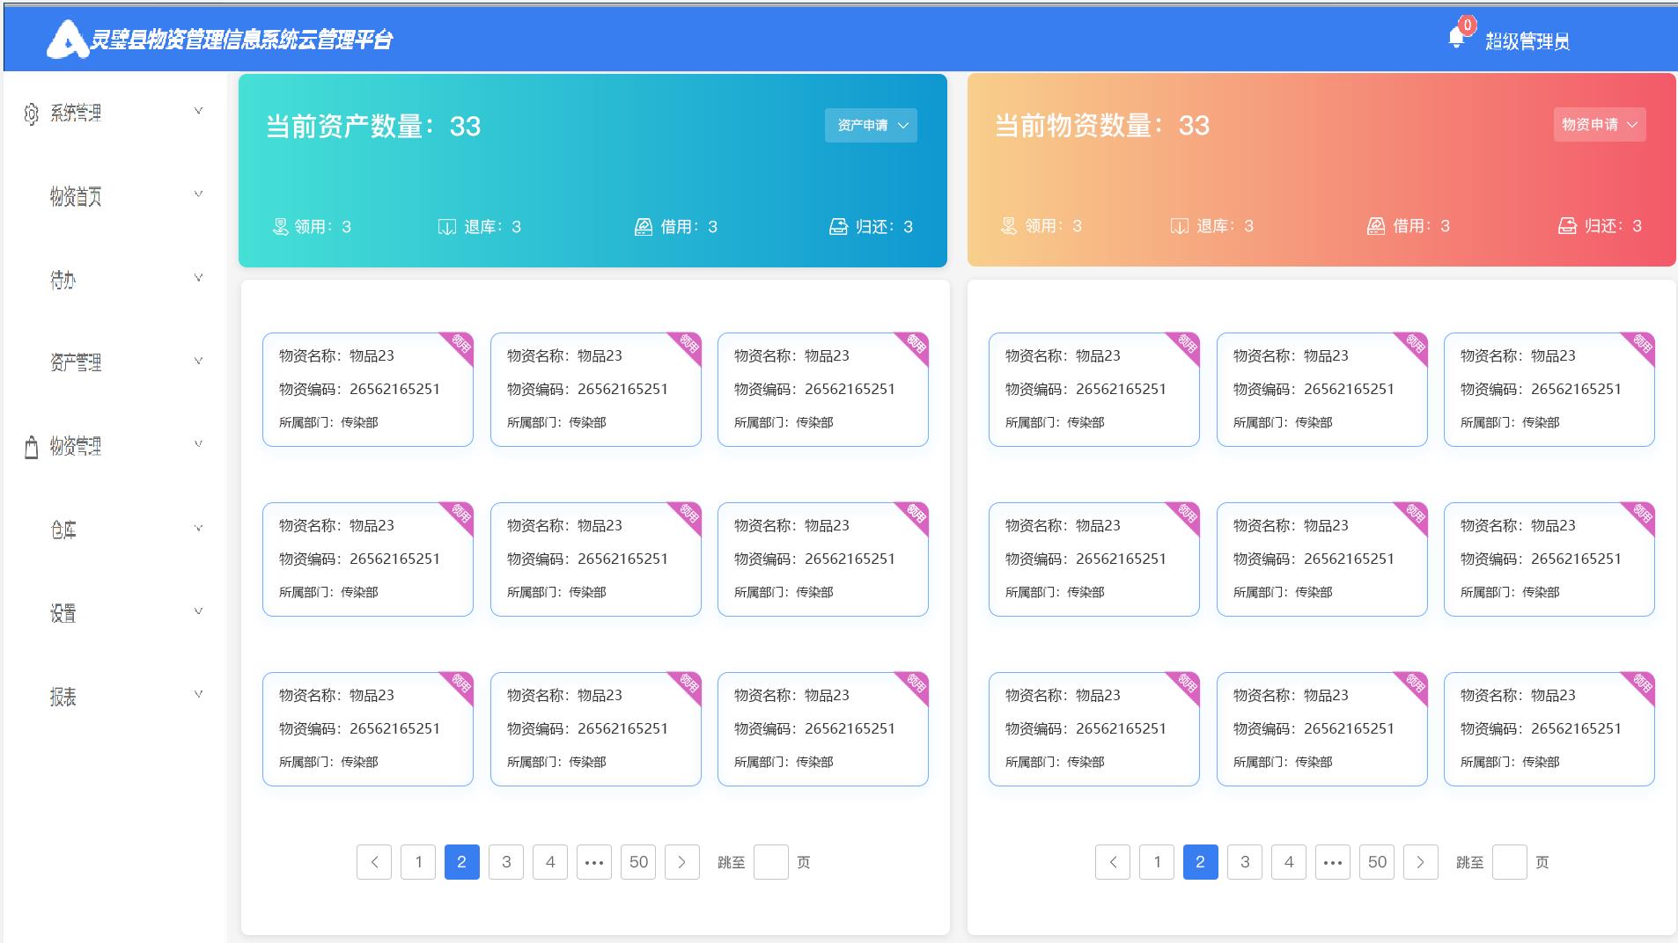This screenshot has width=1678, height=943.
Task: Click the 退库 icon in the 当前资产数量 panel
Action: click(447, 227)
